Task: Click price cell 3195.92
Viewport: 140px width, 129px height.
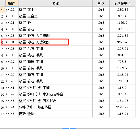Action: click(x=122, y=107)
